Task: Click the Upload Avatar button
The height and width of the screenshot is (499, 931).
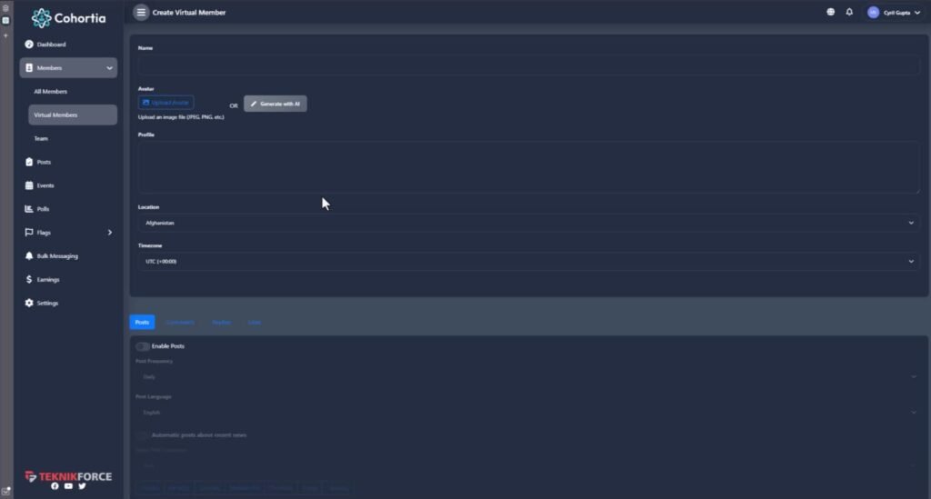Action: pyautogui.click(x=165, y=104)
